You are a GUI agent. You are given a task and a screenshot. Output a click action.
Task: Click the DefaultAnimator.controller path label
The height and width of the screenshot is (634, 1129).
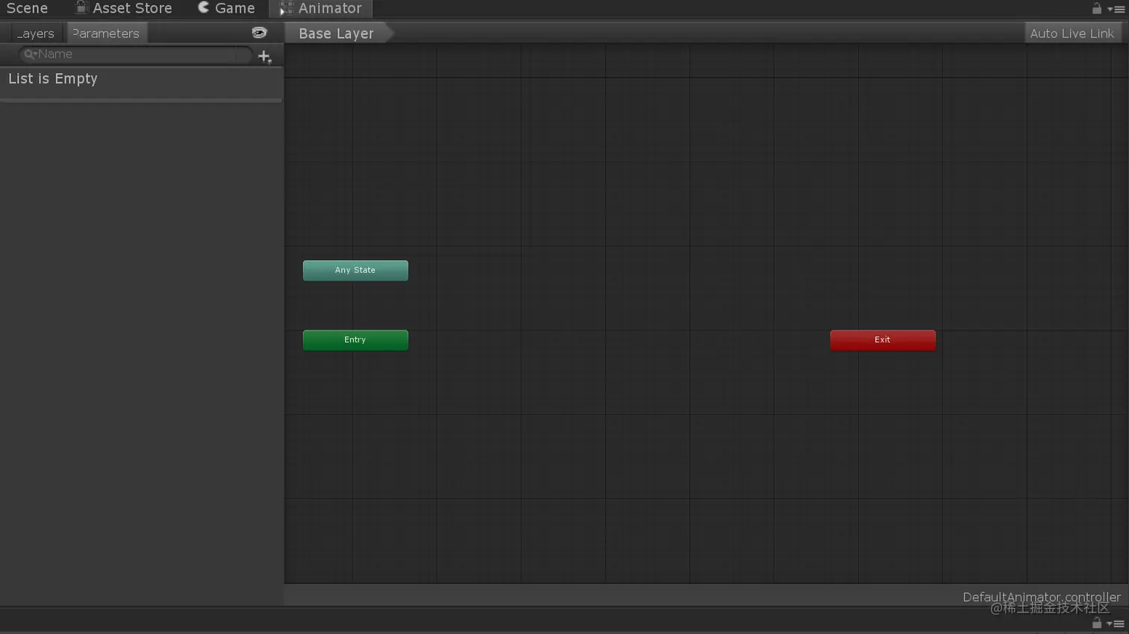[x=1041, y=597]
